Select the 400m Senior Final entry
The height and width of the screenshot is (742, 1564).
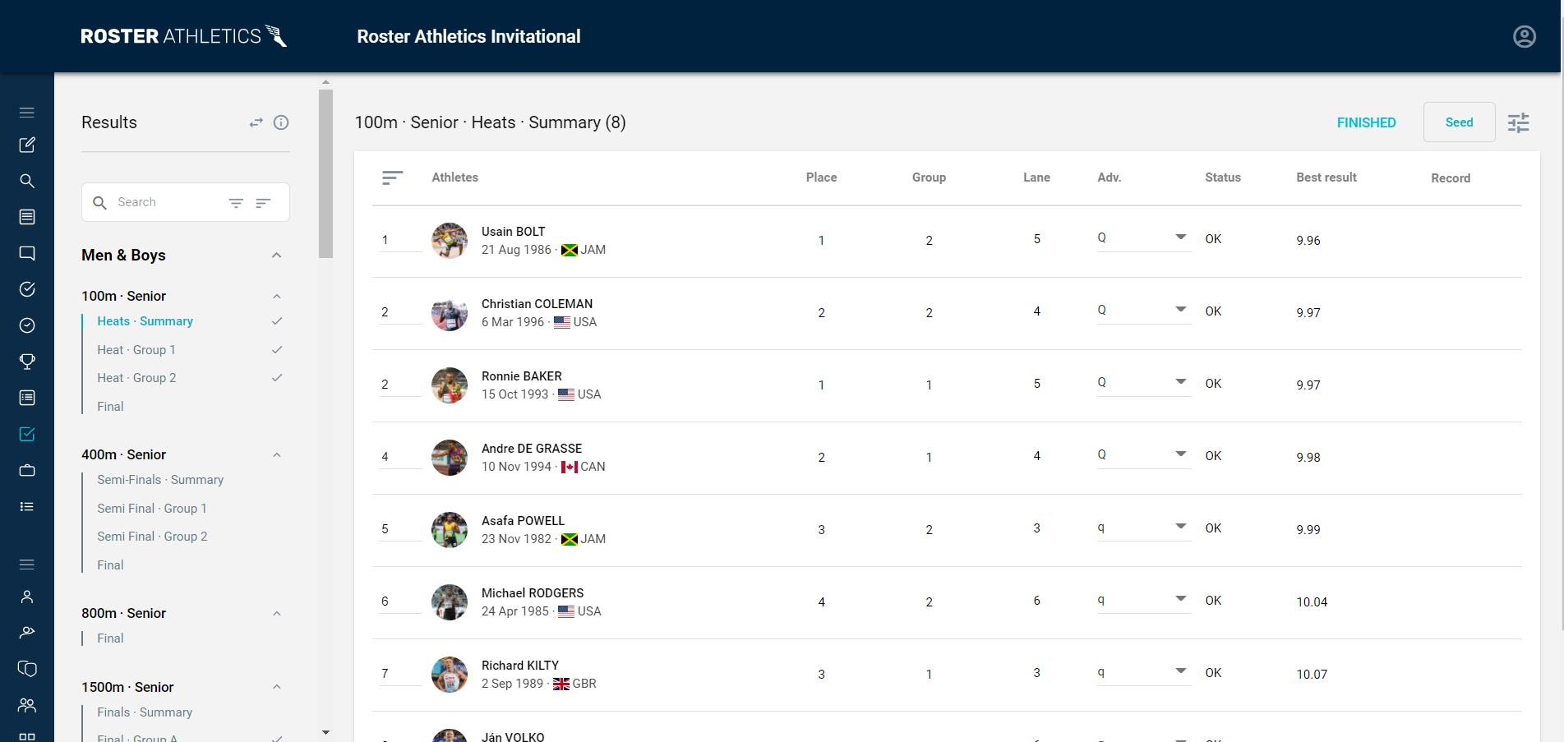pos(109,565)
